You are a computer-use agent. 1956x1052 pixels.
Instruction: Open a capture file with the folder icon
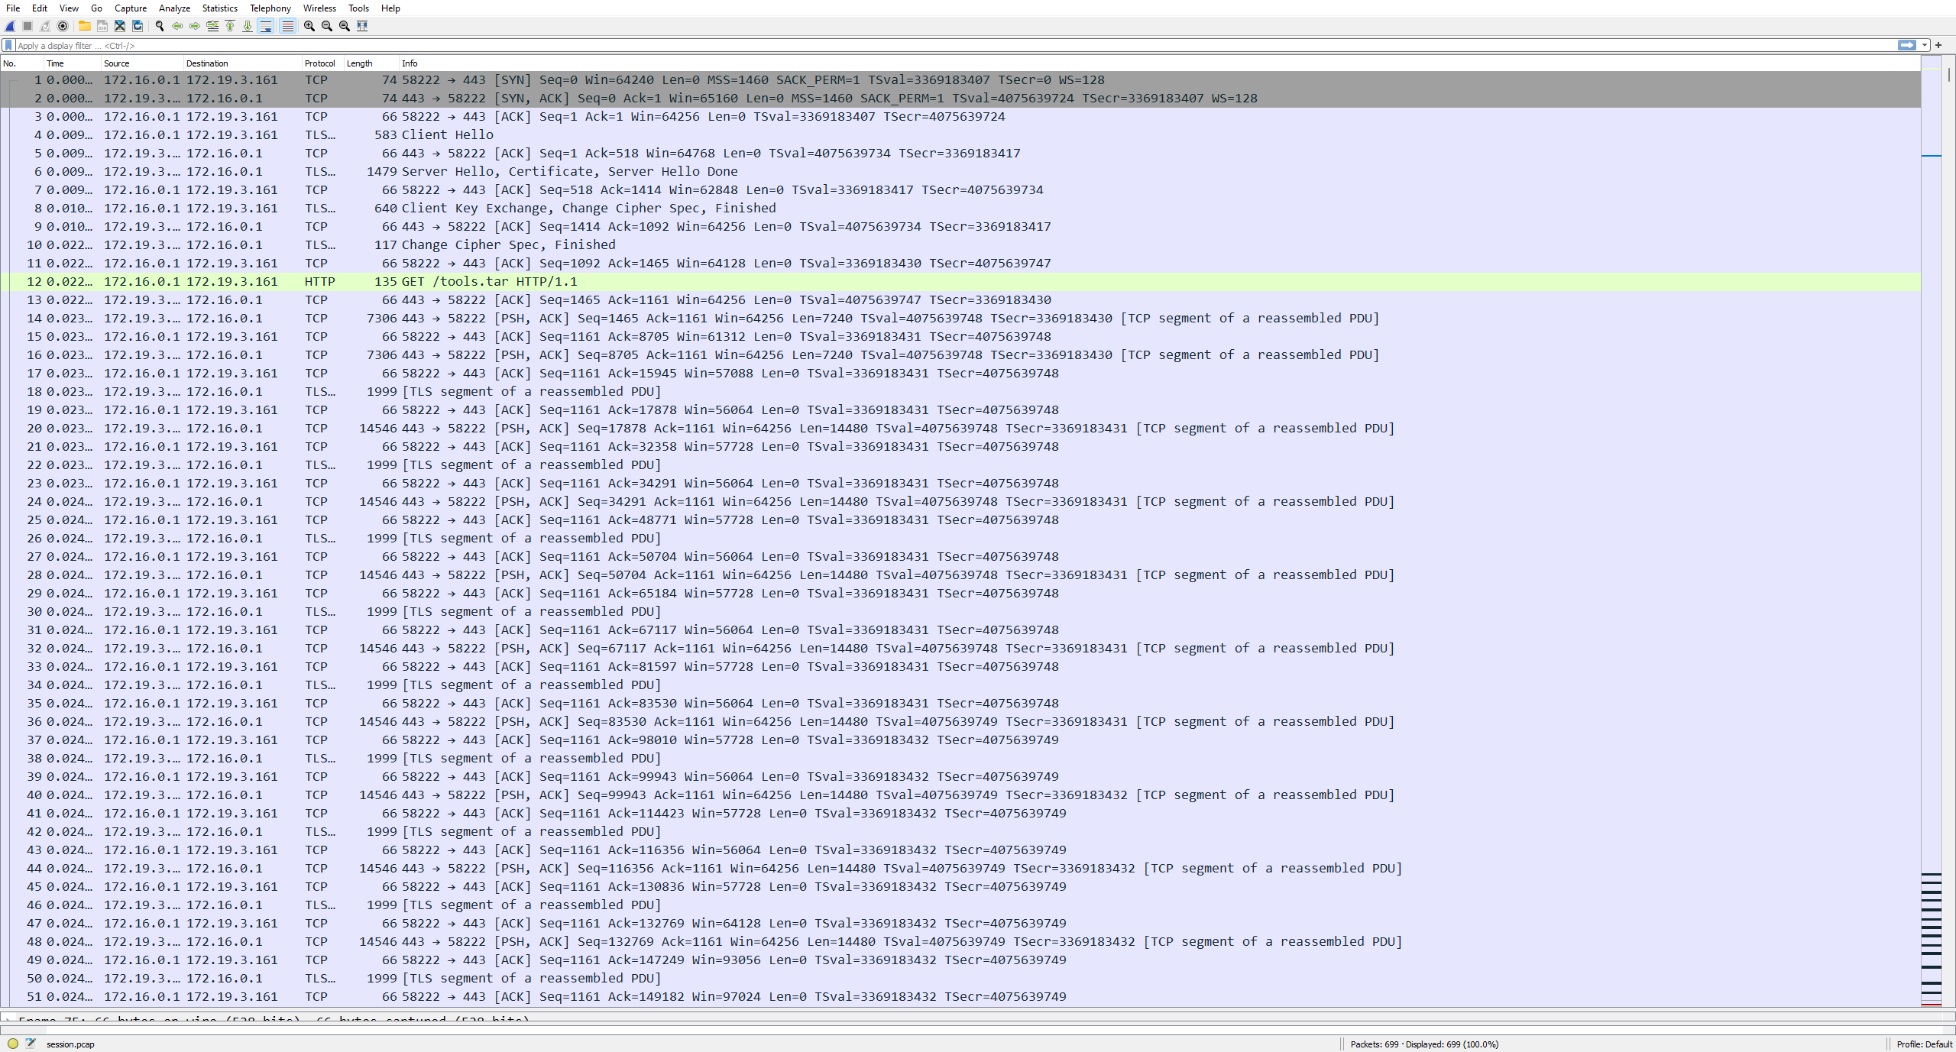(x=84, y=26)
